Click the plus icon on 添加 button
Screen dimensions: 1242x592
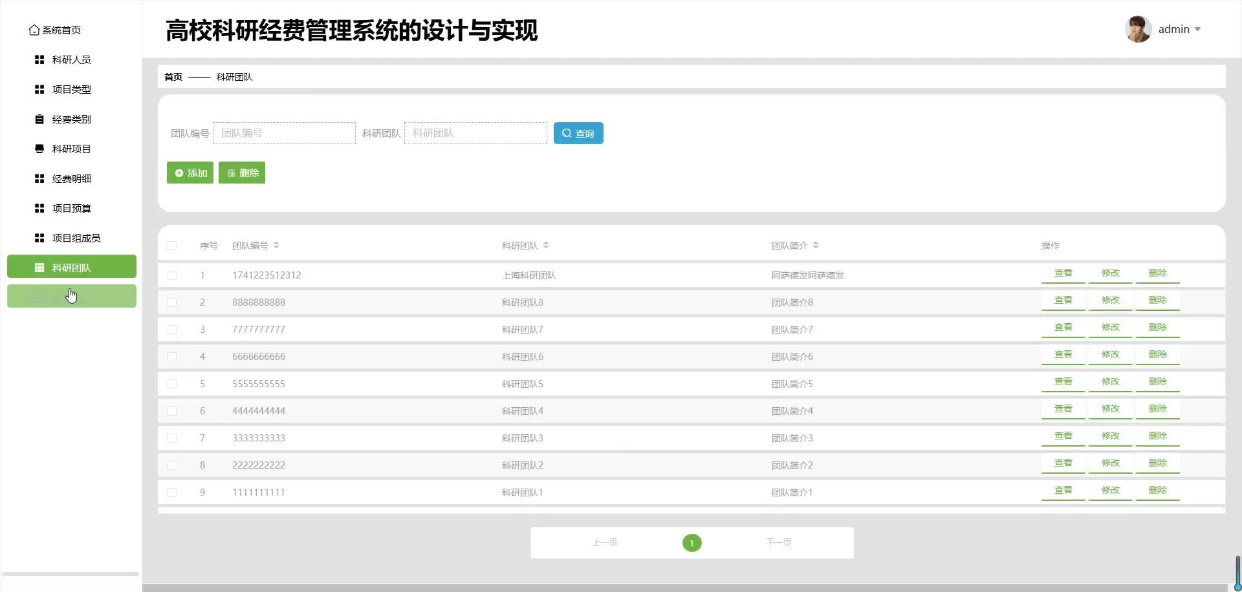179,173
